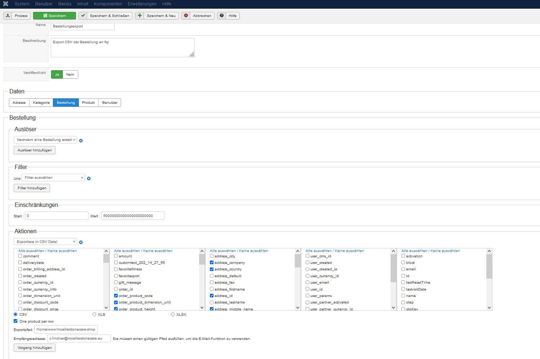540x359 pixels.
Task: Click the green plus icon for Speichern & Neu
Action: pos(140,16)
